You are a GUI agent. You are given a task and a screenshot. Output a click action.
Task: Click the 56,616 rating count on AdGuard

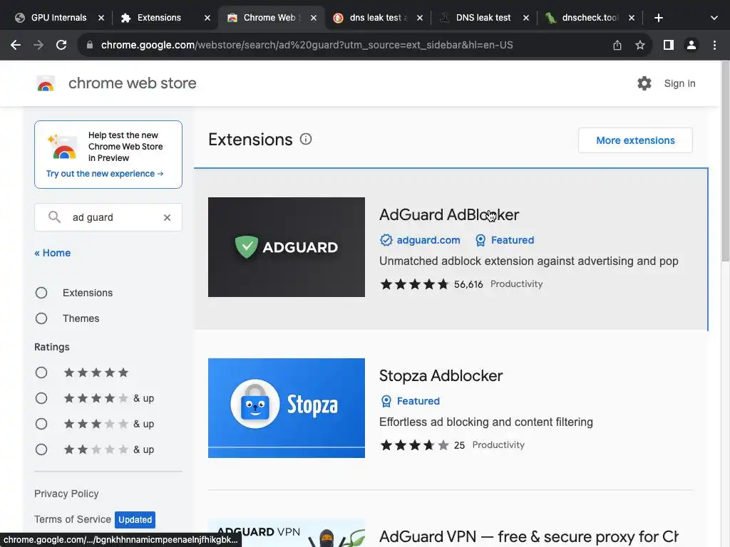pos(468,284)
